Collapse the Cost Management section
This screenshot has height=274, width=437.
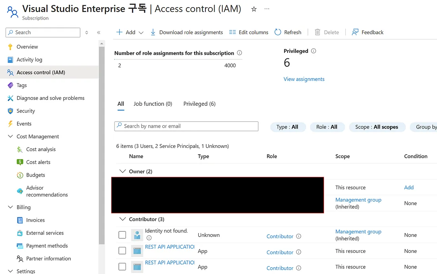[10, 136]
